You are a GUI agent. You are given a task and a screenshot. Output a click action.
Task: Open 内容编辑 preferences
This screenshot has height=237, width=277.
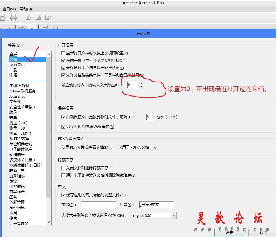click(x=17, y=186)
